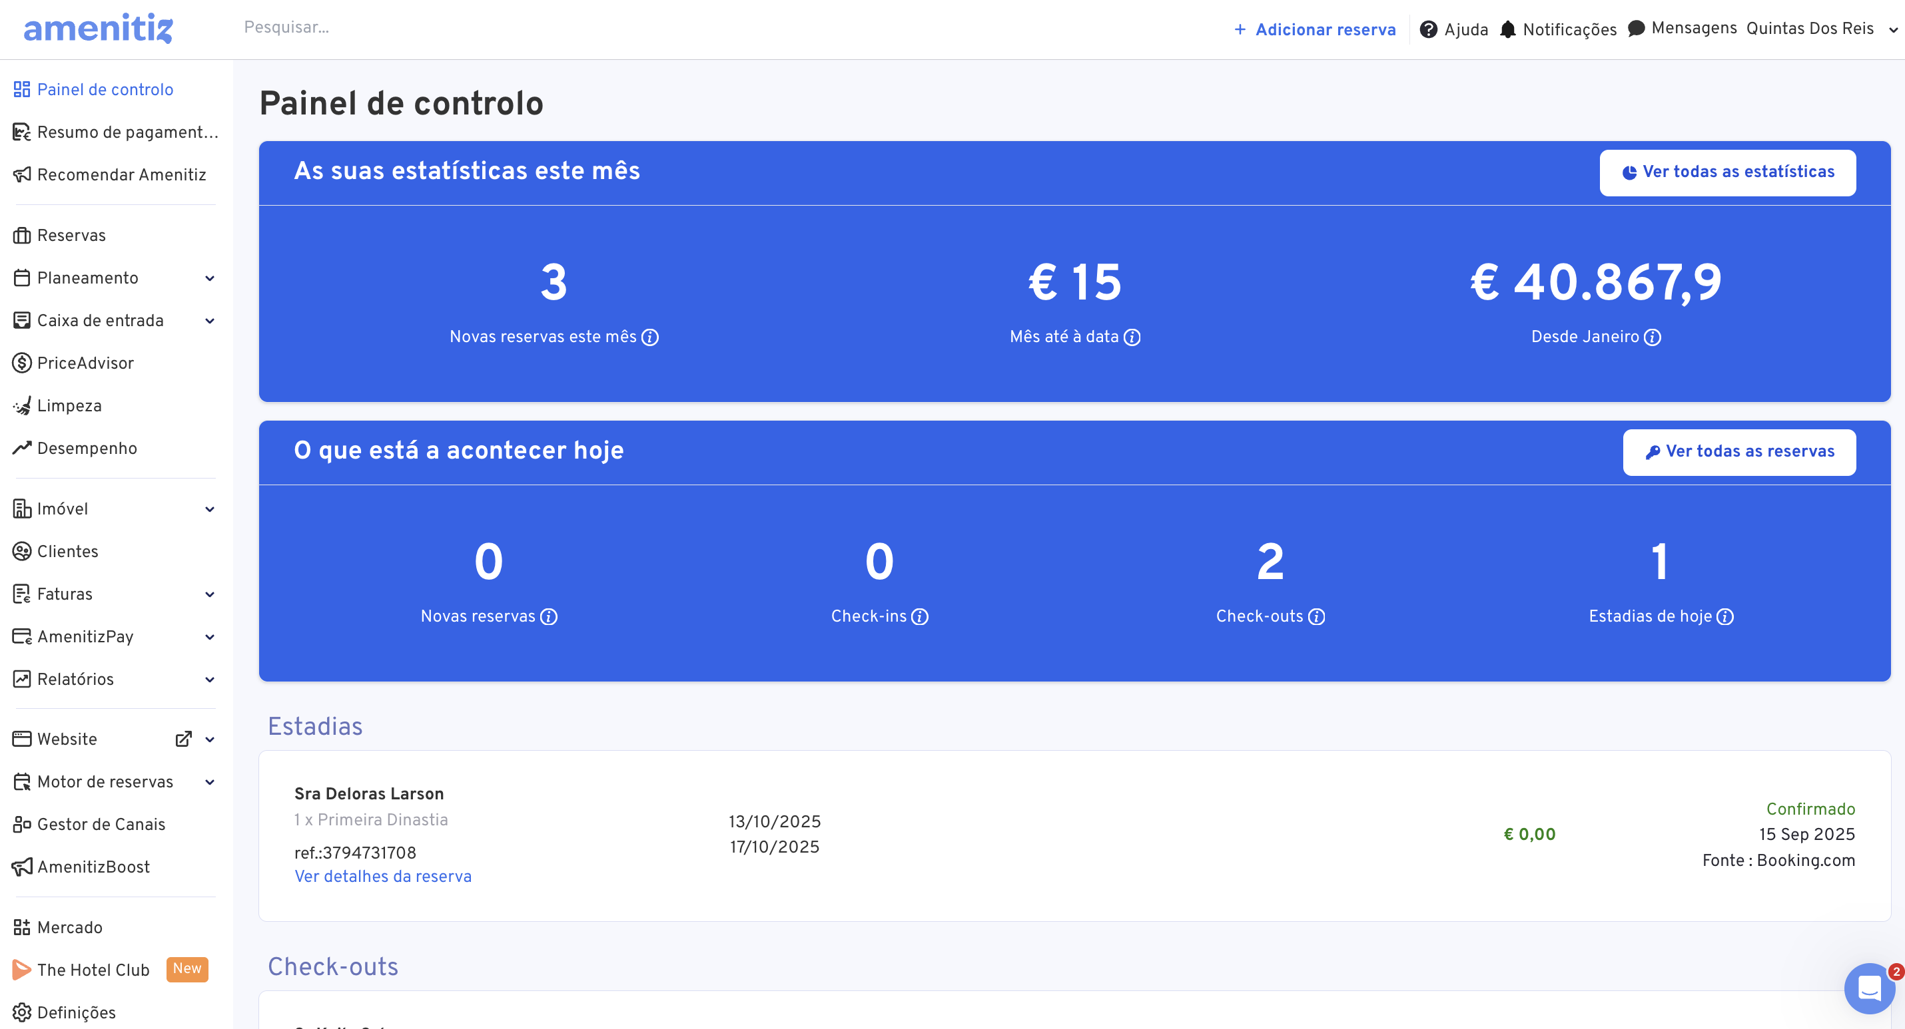The height and width of the screenshot is (1029, 1905).
Task: Click the amenitiz logo
Action: pos(99,29)
